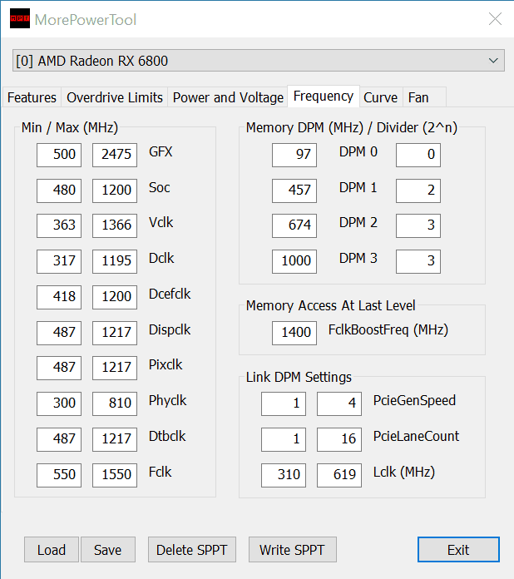
Task: Click DPM 3 divider field
Action: coord(418,261)
